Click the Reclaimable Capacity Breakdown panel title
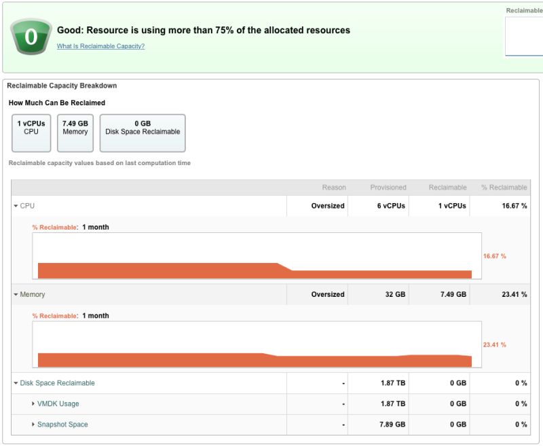This screenshot has height=447, width=543. (60, 86)
